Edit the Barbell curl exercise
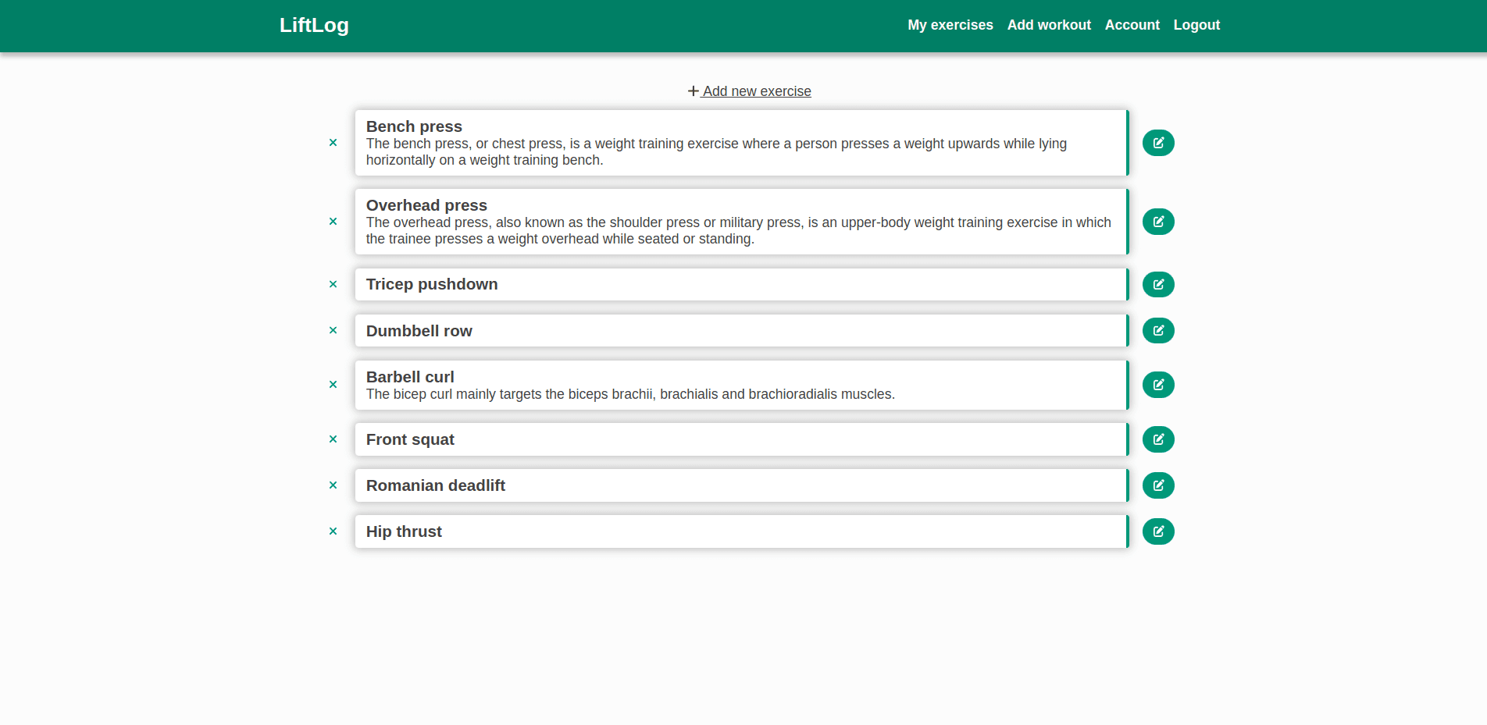Screen dimensions: 1487x725 [x=1158, y=385]
